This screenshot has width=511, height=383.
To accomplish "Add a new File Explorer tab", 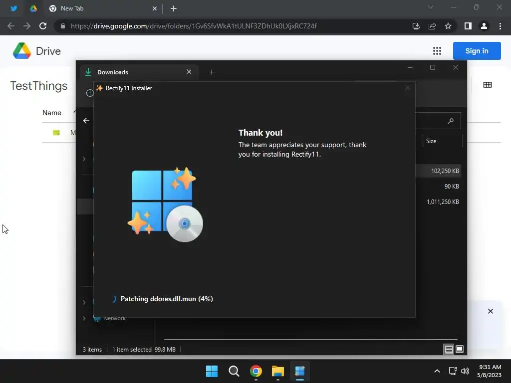I will coord(212,72).
